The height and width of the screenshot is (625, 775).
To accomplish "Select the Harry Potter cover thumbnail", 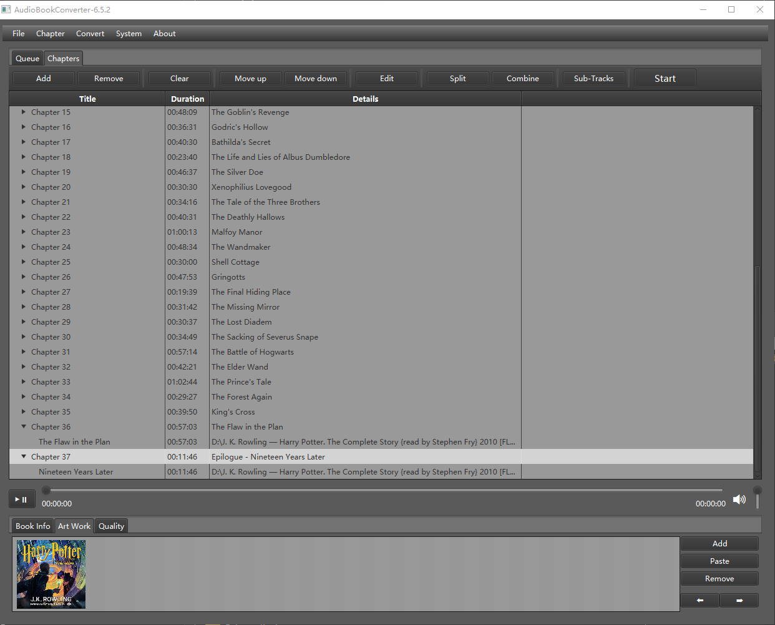I will 51,574.
